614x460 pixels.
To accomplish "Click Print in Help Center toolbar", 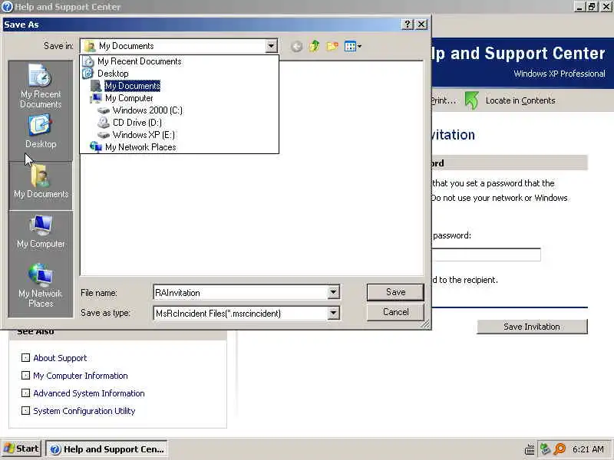I will 444,100.
